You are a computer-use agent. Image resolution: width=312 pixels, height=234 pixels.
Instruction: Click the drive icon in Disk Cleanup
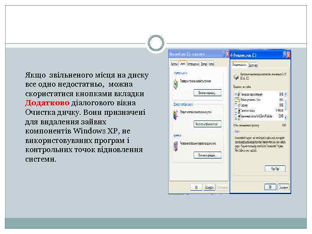[236, 77]
